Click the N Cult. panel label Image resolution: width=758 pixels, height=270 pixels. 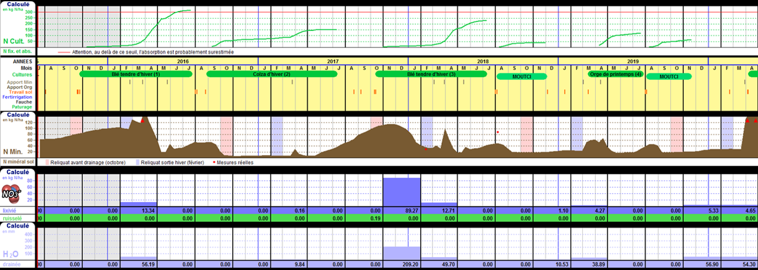(x=15, y=42)
